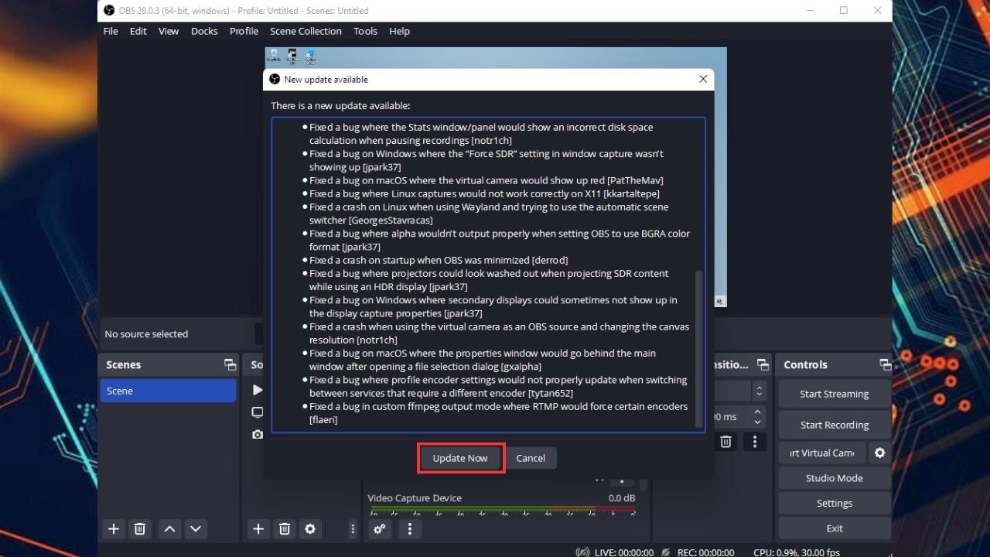Open the Sources panel options with dots menu
990x557 pixels.
click(353, 528)
